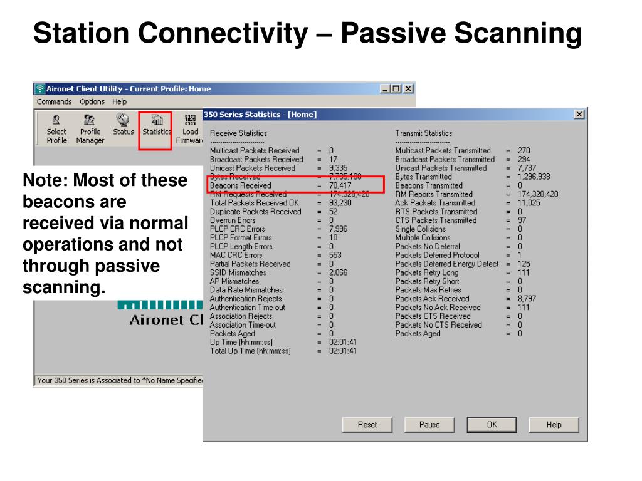Select the Duplicate Packets Received label
Image resolution: width=642 pixels, height=481 pixels.
(256, 212)
